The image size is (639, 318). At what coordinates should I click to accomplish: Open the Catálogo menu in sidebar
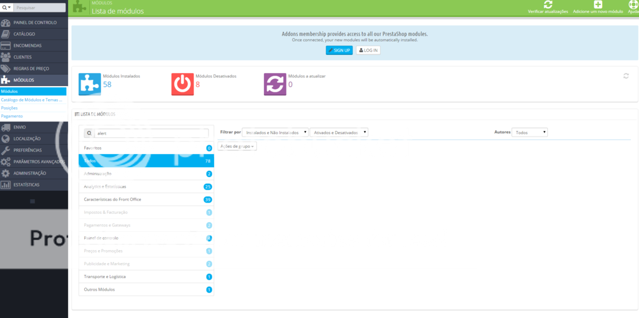(x=24, y=34)
